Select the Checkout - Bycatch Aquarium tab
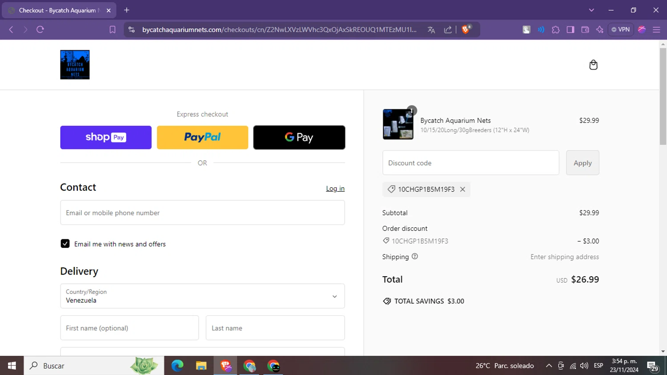 click(x=59, y=10)
